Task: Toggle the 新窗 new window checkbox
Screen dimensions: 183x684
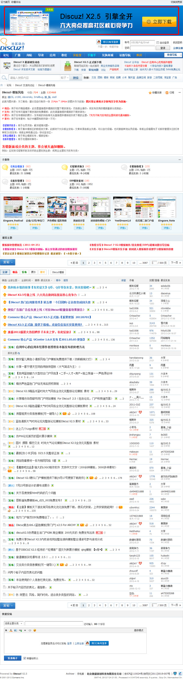Action: click(120, 280)
